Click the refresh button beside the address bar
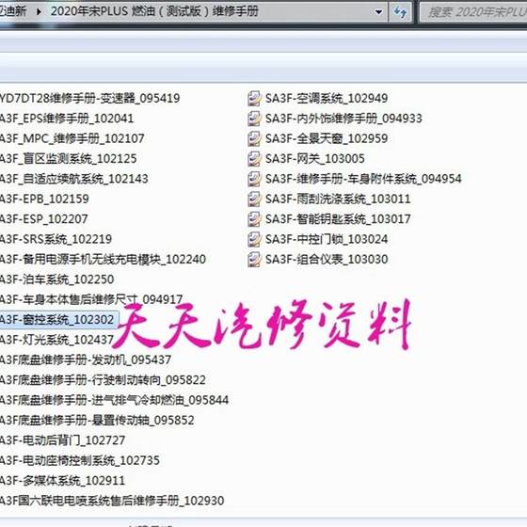527x527 pixels. coord(400,12)
